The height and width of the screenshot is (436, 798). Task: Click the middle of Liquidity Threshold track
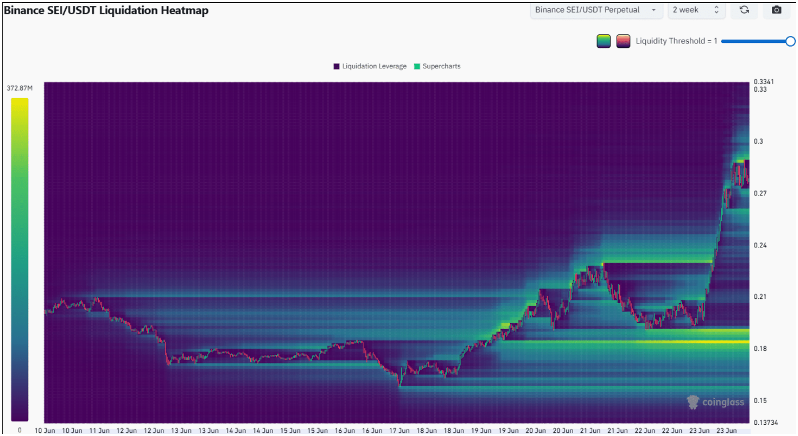coord(755,41)
